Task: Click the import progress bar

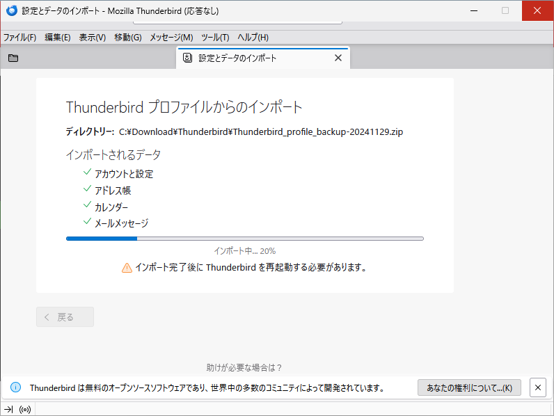Action: tap(245, 239)
